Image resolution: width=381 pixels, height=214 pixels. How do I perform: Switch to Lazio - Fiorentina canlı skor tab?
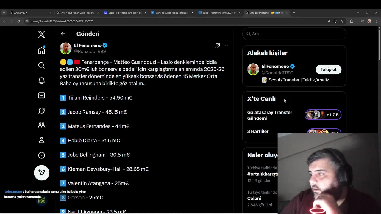click(x=124, y=13)
